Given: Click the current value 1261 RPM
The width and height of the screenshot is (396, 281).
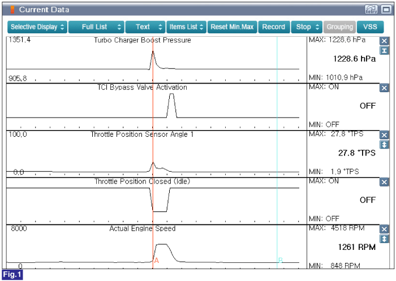Looking at the screenshot, I should [357, 247].
